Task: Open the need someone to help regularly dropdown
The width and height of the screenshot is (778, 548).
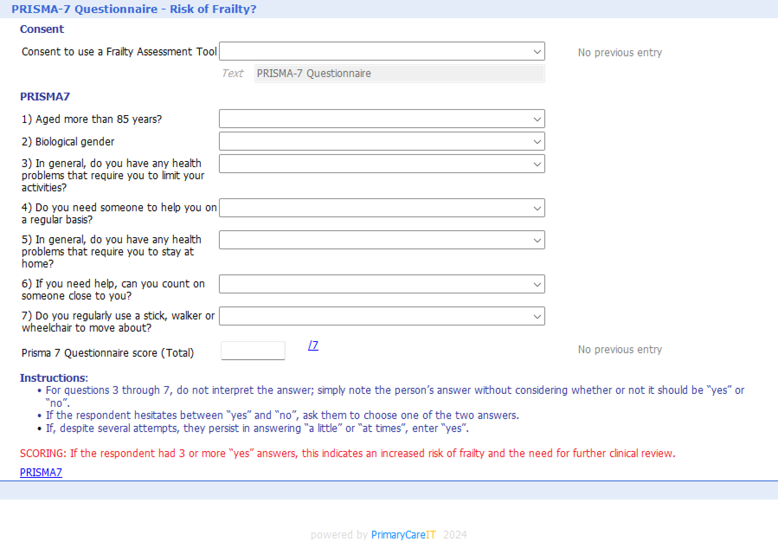Action: (382, 208)
